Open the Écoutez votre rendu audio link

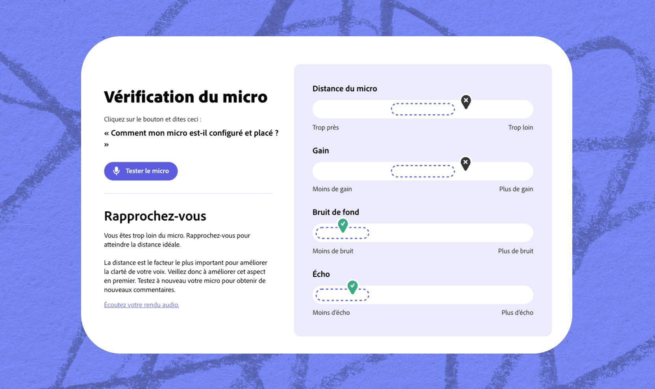(x=141, y=305)
